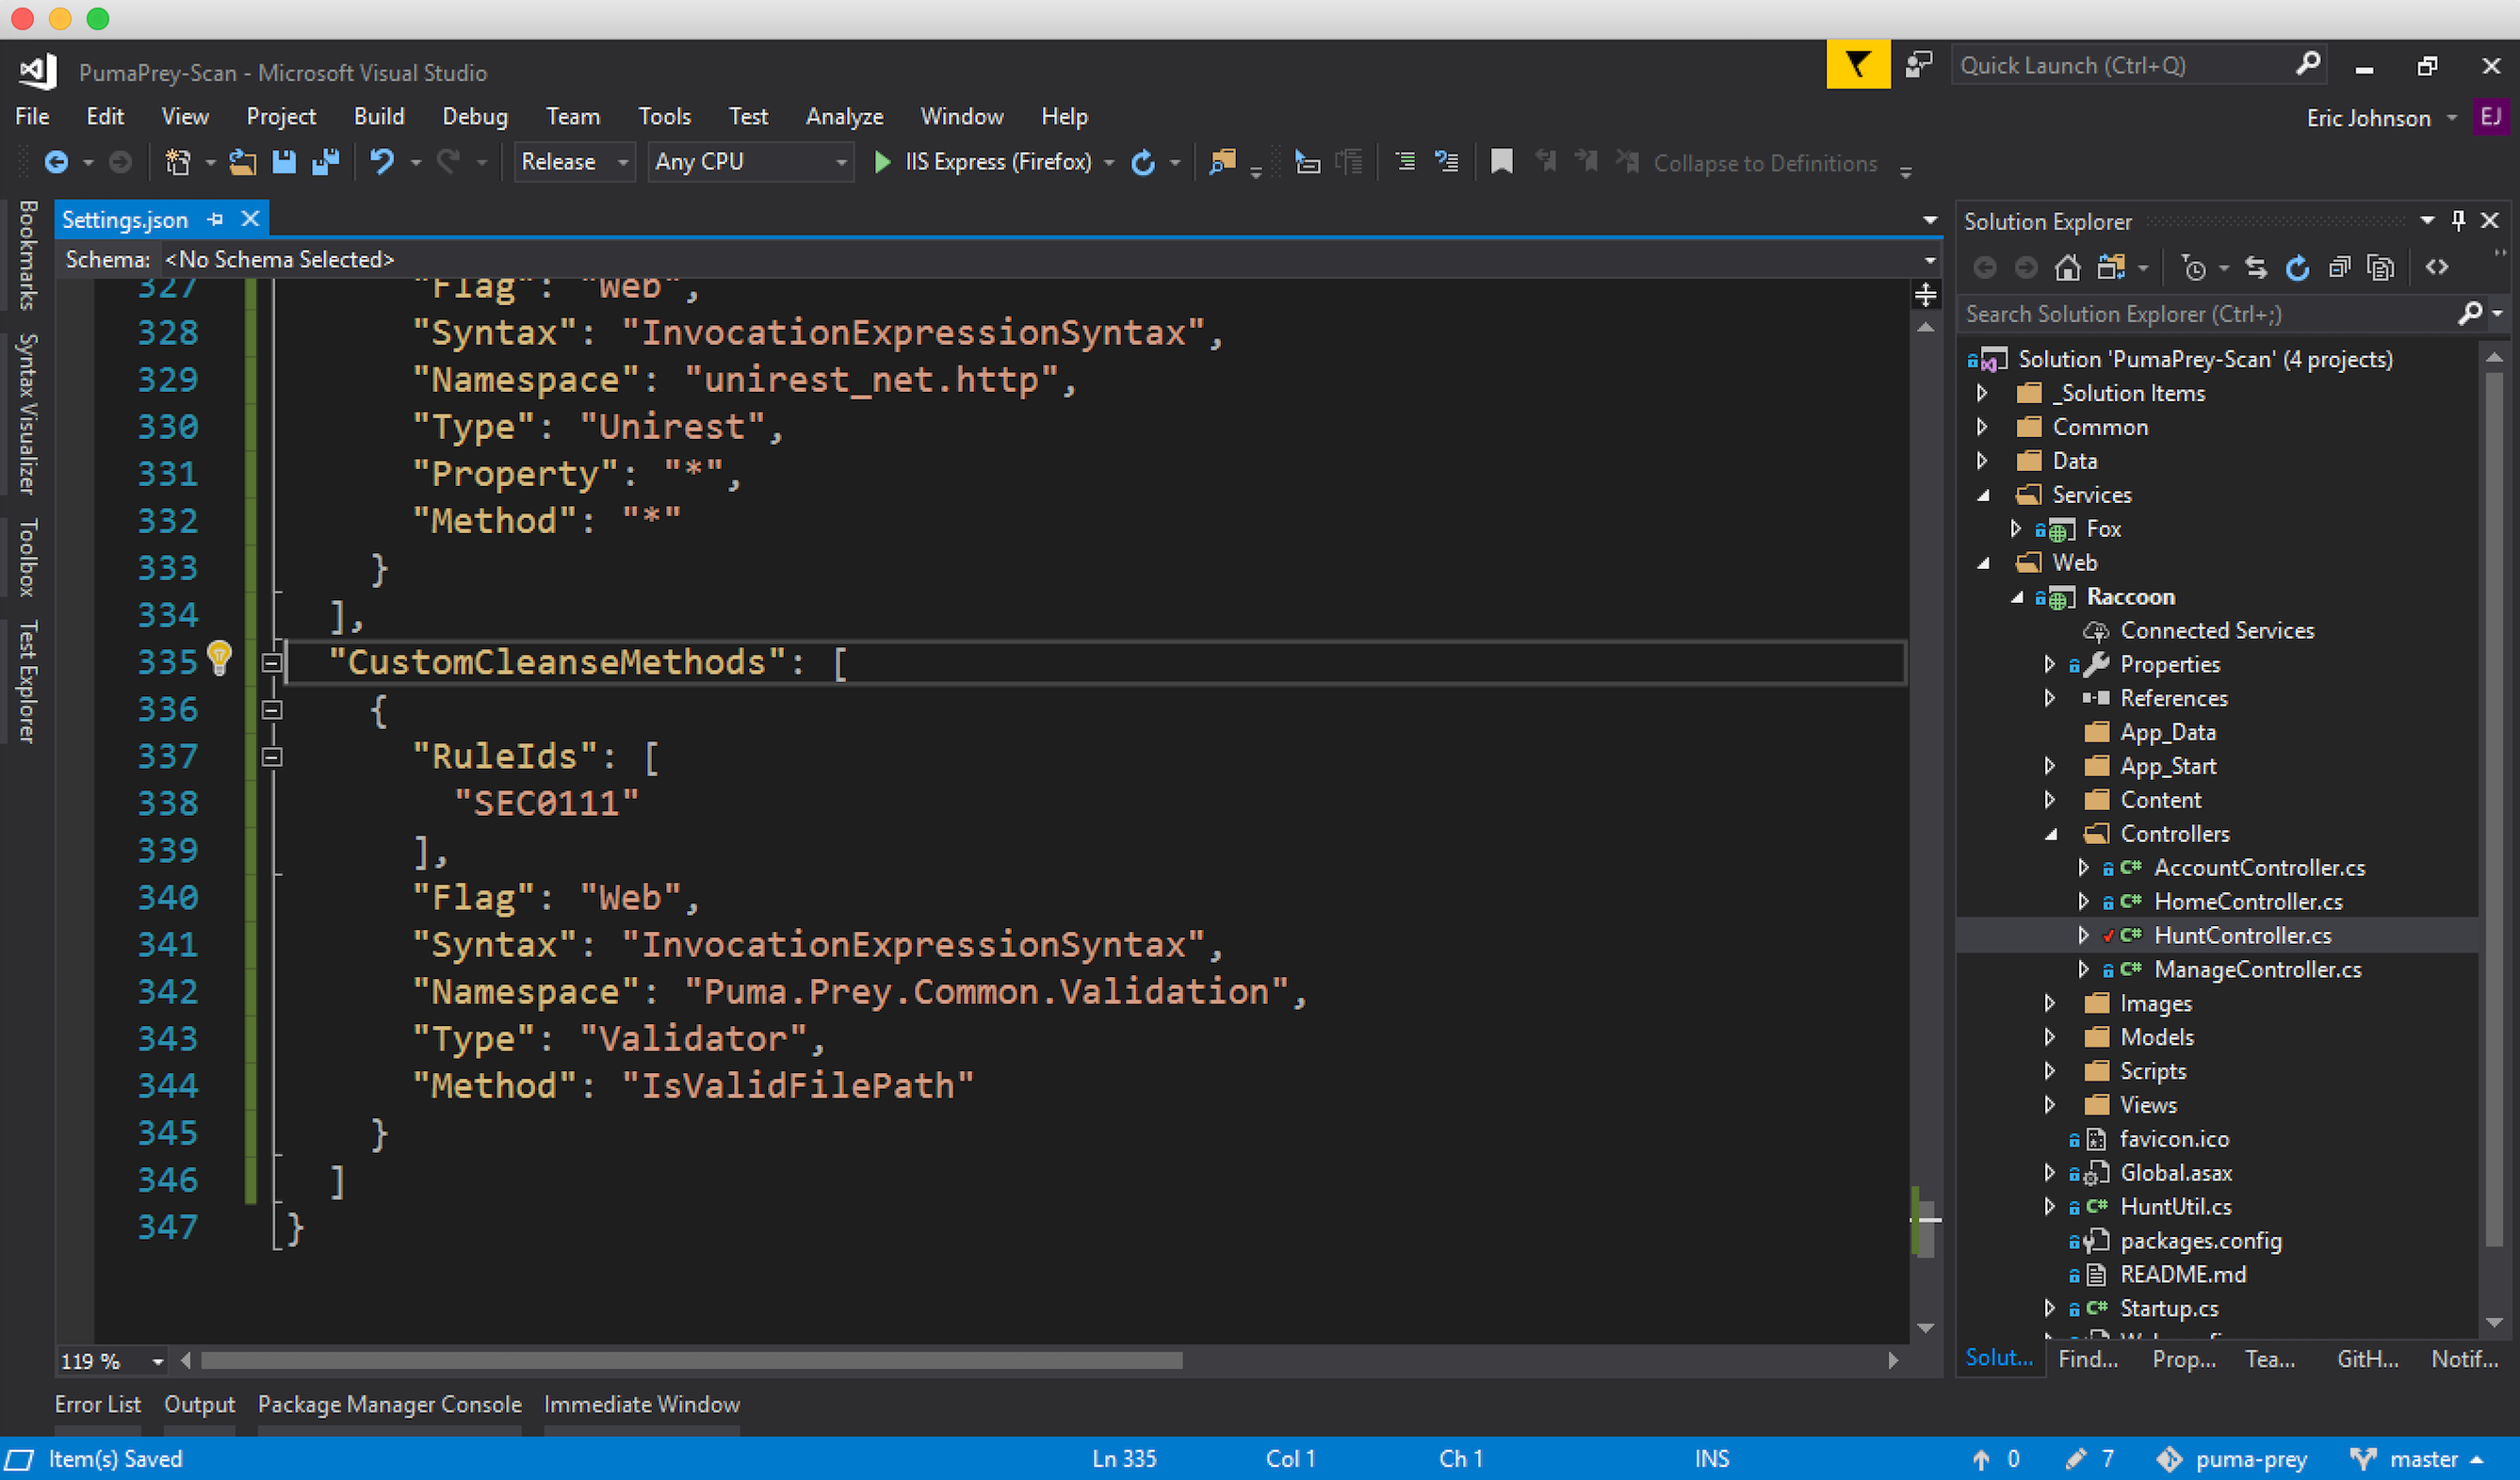Click Solution Explorer Refresh icon
Viewport: 2520px width, 1480px height.
[x=2298, y=268]
